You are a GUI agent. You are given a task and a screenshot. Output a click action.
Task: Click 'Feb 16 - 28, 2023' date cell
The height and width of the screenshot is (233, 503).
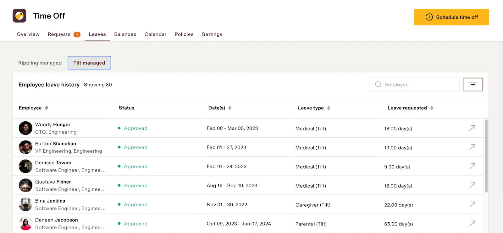point(227,167)
